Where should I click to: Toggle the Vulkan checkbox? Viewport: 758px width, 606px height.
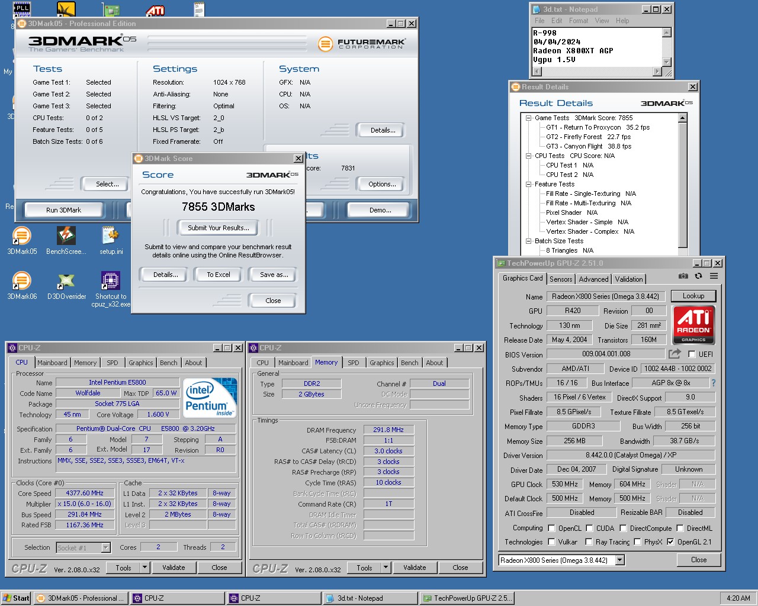pyautogui.click(x=552, y=542)
